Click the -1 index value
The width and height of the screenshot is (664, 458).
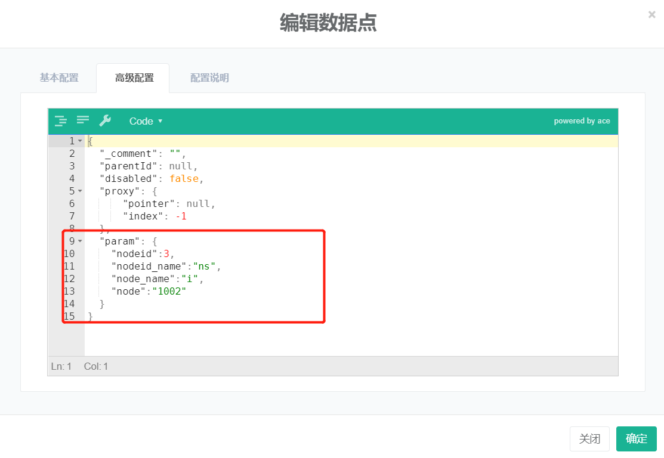click(x=181, y=216)
